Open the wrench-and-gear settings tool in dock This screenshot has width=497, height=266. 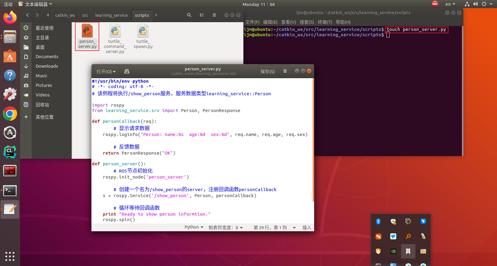(x=10, y=94)
